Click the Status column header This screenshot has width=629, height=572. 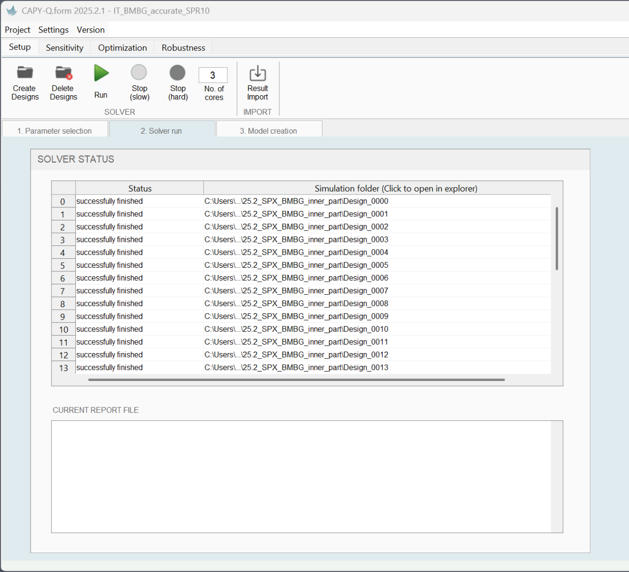coord(140,188)
